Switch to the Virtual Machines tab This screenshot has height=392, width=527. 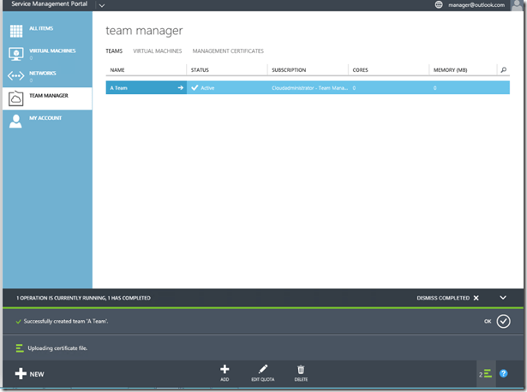point(157,51)
